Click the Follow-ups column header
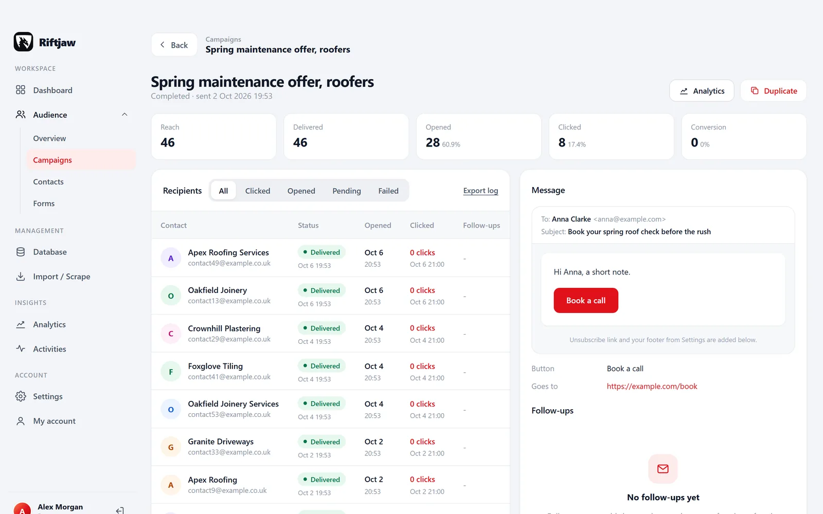 481,225
